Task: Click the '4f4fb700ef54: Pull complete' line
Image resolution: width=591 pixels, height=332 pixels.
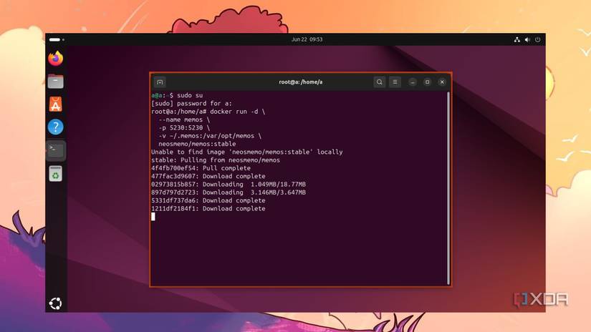Action: (x=201, y=168)
